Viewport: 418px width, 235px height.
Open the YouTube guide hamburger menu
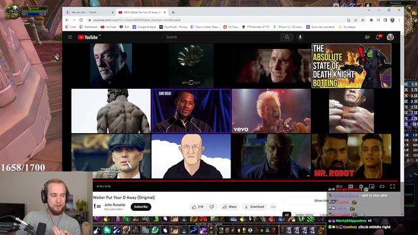70,37
